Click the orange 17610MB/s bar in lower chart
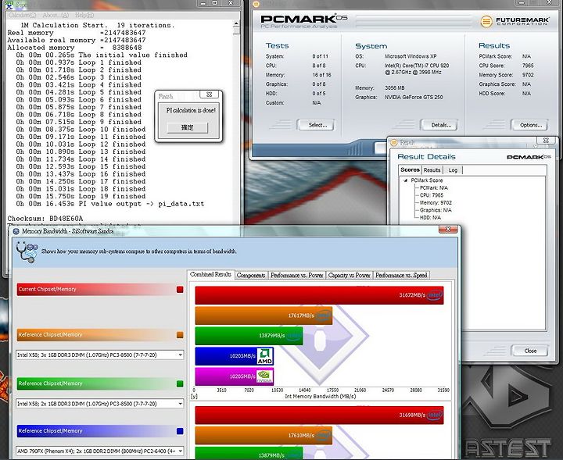Image resolution: width=563 pixels, height=460 pixels. (264, 435)
